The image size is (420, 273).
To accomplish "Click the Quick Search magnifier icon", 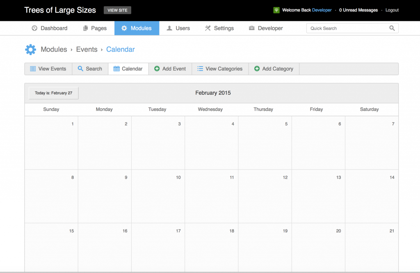I will point(392,28).
